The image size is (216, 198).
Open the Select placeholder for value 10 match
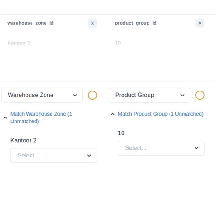(161, 148)
